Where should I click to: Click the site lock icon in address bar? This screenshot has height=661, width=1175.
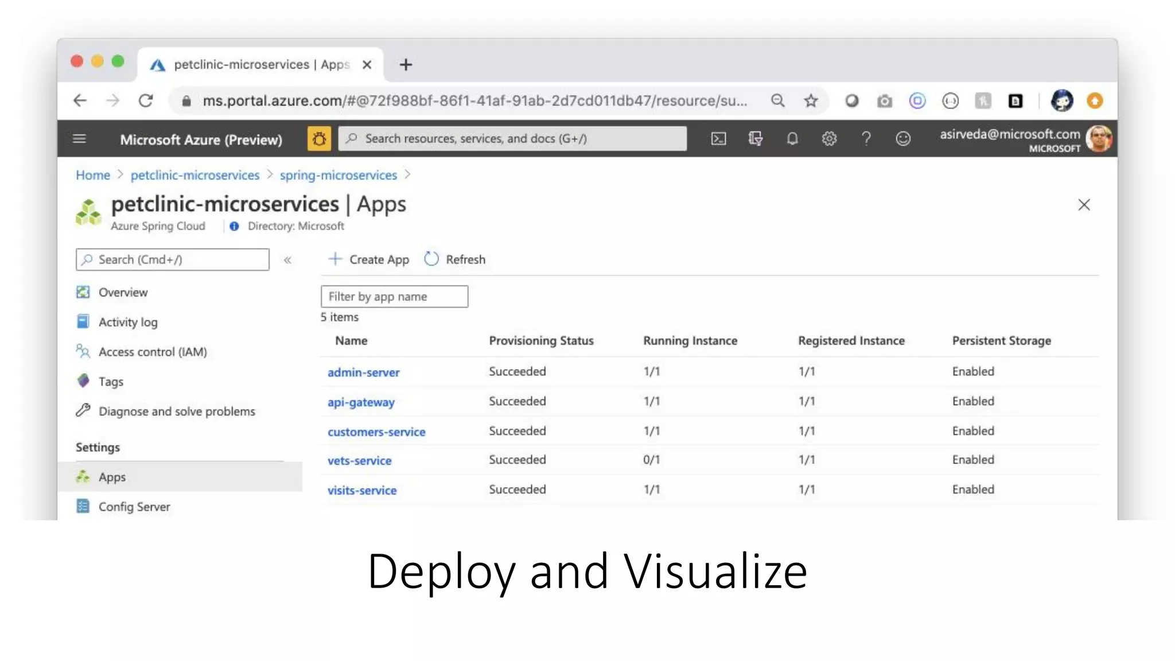[186, 102]
